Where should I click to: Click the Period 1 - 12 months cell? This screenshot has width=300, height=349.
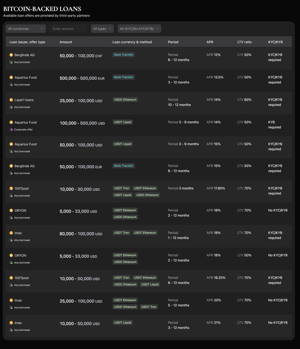coord(178,235)
